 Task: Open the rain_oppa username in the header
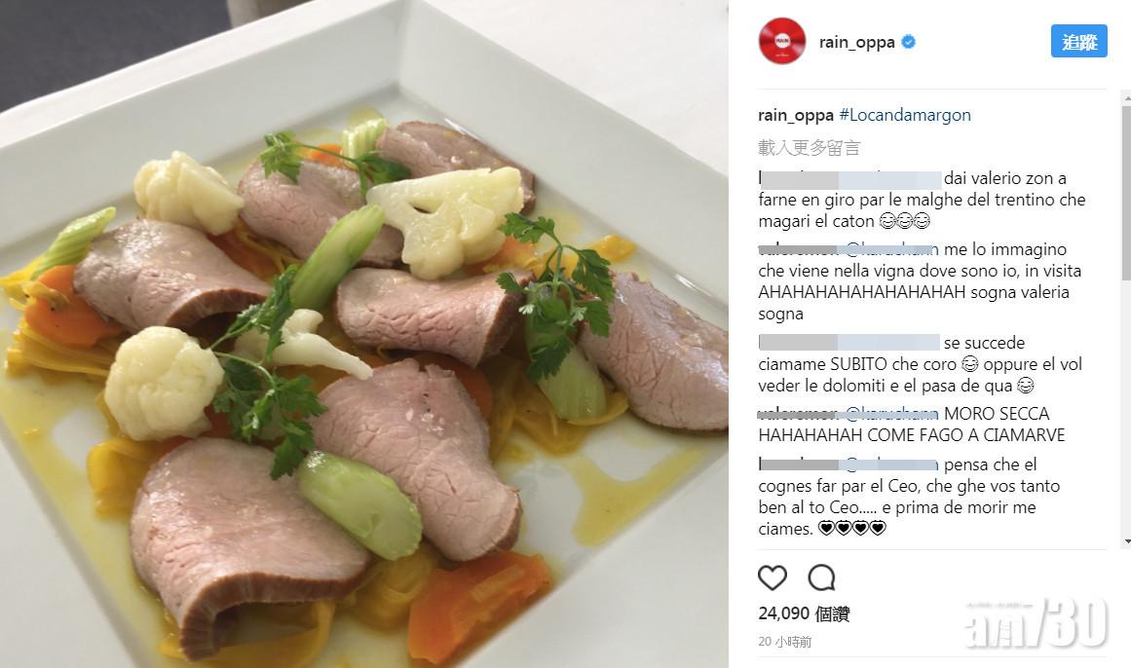(857, 43)
